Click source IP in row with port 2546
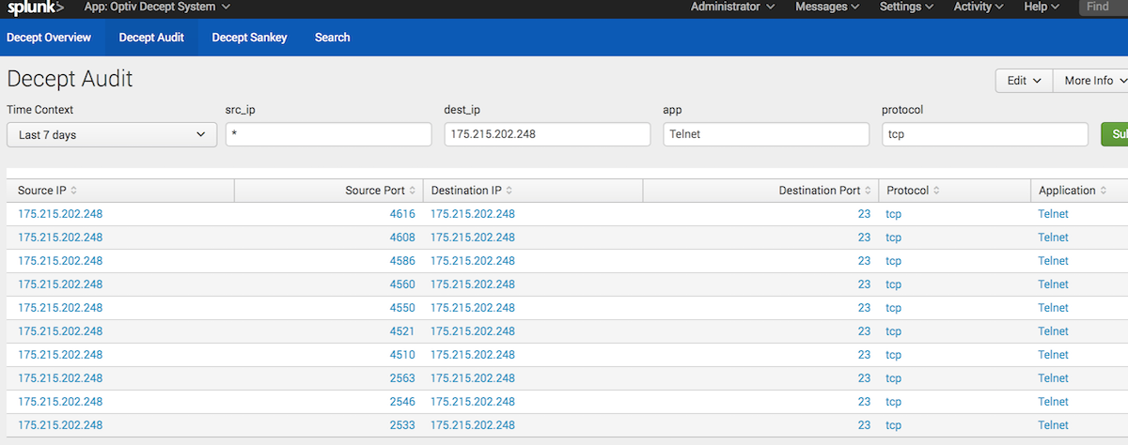The height and width of the screenshot is (445, 1128). pos(60,402)
